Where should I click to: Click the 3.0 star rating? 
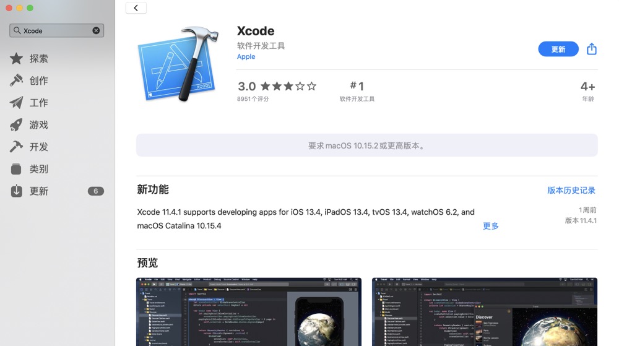[277, 86]
